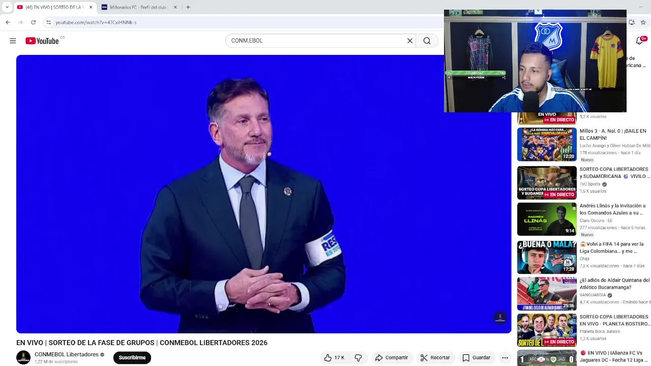651x366 pixels.
Task: Close the Millonarios FC tab
Action: click(175, 7)
